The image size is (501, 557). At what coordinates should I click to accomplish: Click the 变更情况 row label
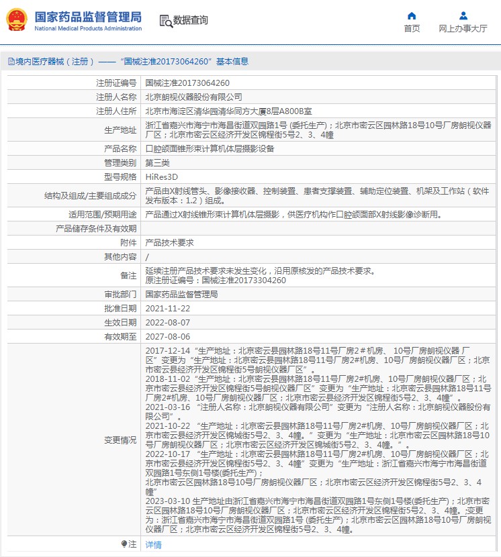pyautogui.click(x=120, y=440)
